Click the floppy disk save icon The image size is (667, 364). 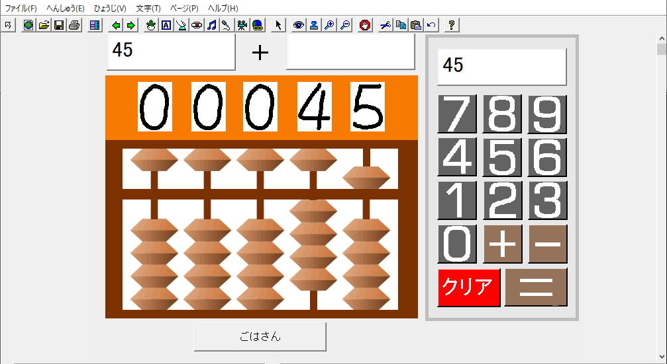tap(59, 25)
